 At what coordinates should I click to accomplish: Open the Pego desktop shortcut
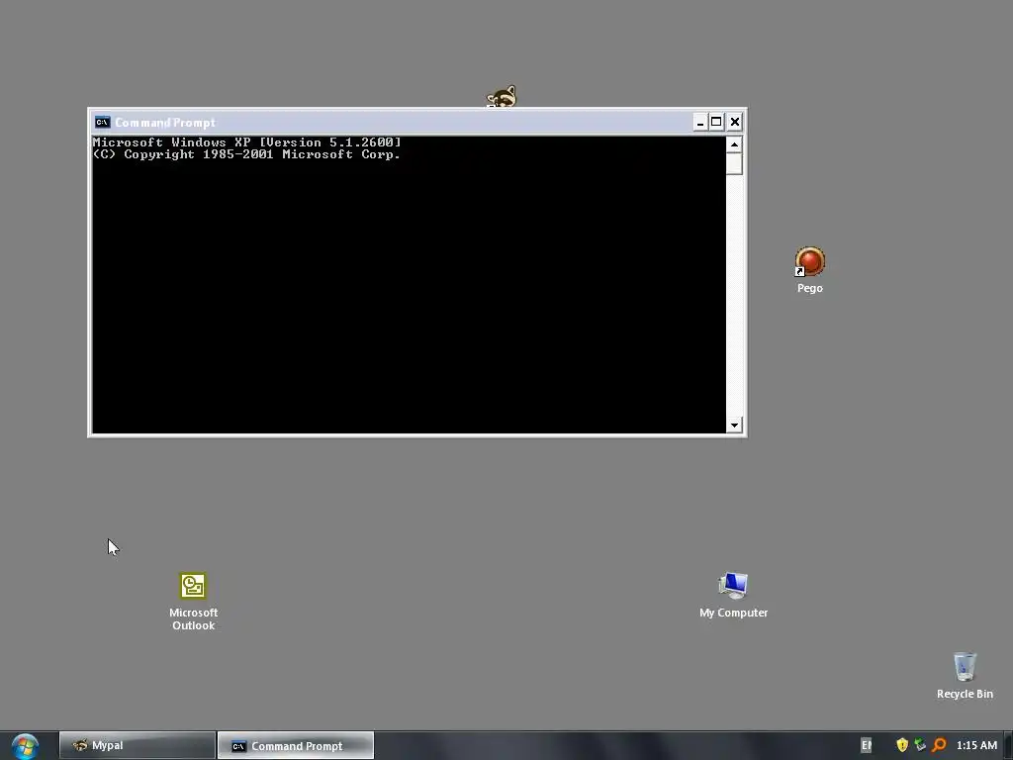(x=809, y=270)
